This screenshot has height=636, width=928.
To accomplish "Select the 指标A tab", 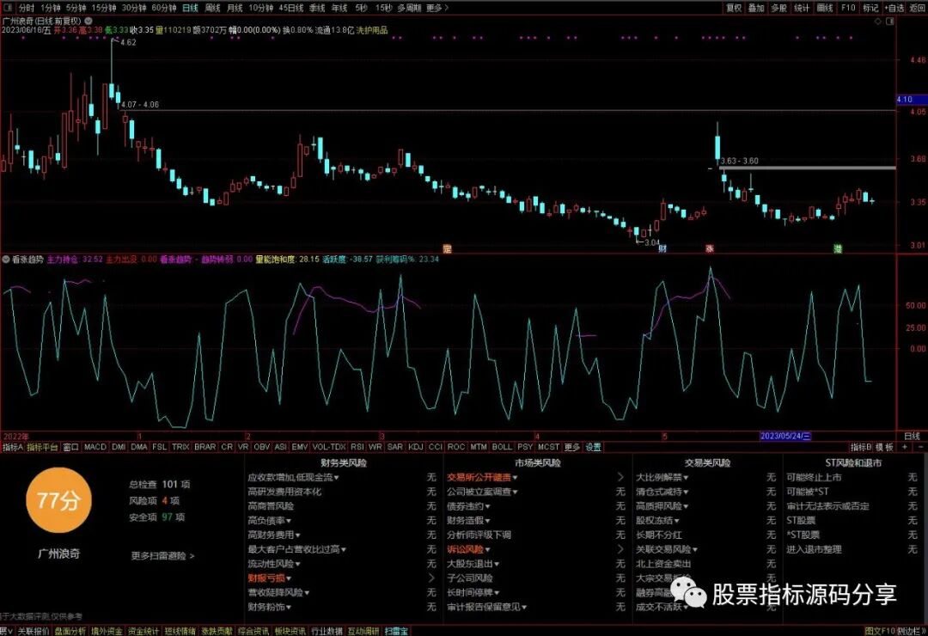I will pos(12,447).
